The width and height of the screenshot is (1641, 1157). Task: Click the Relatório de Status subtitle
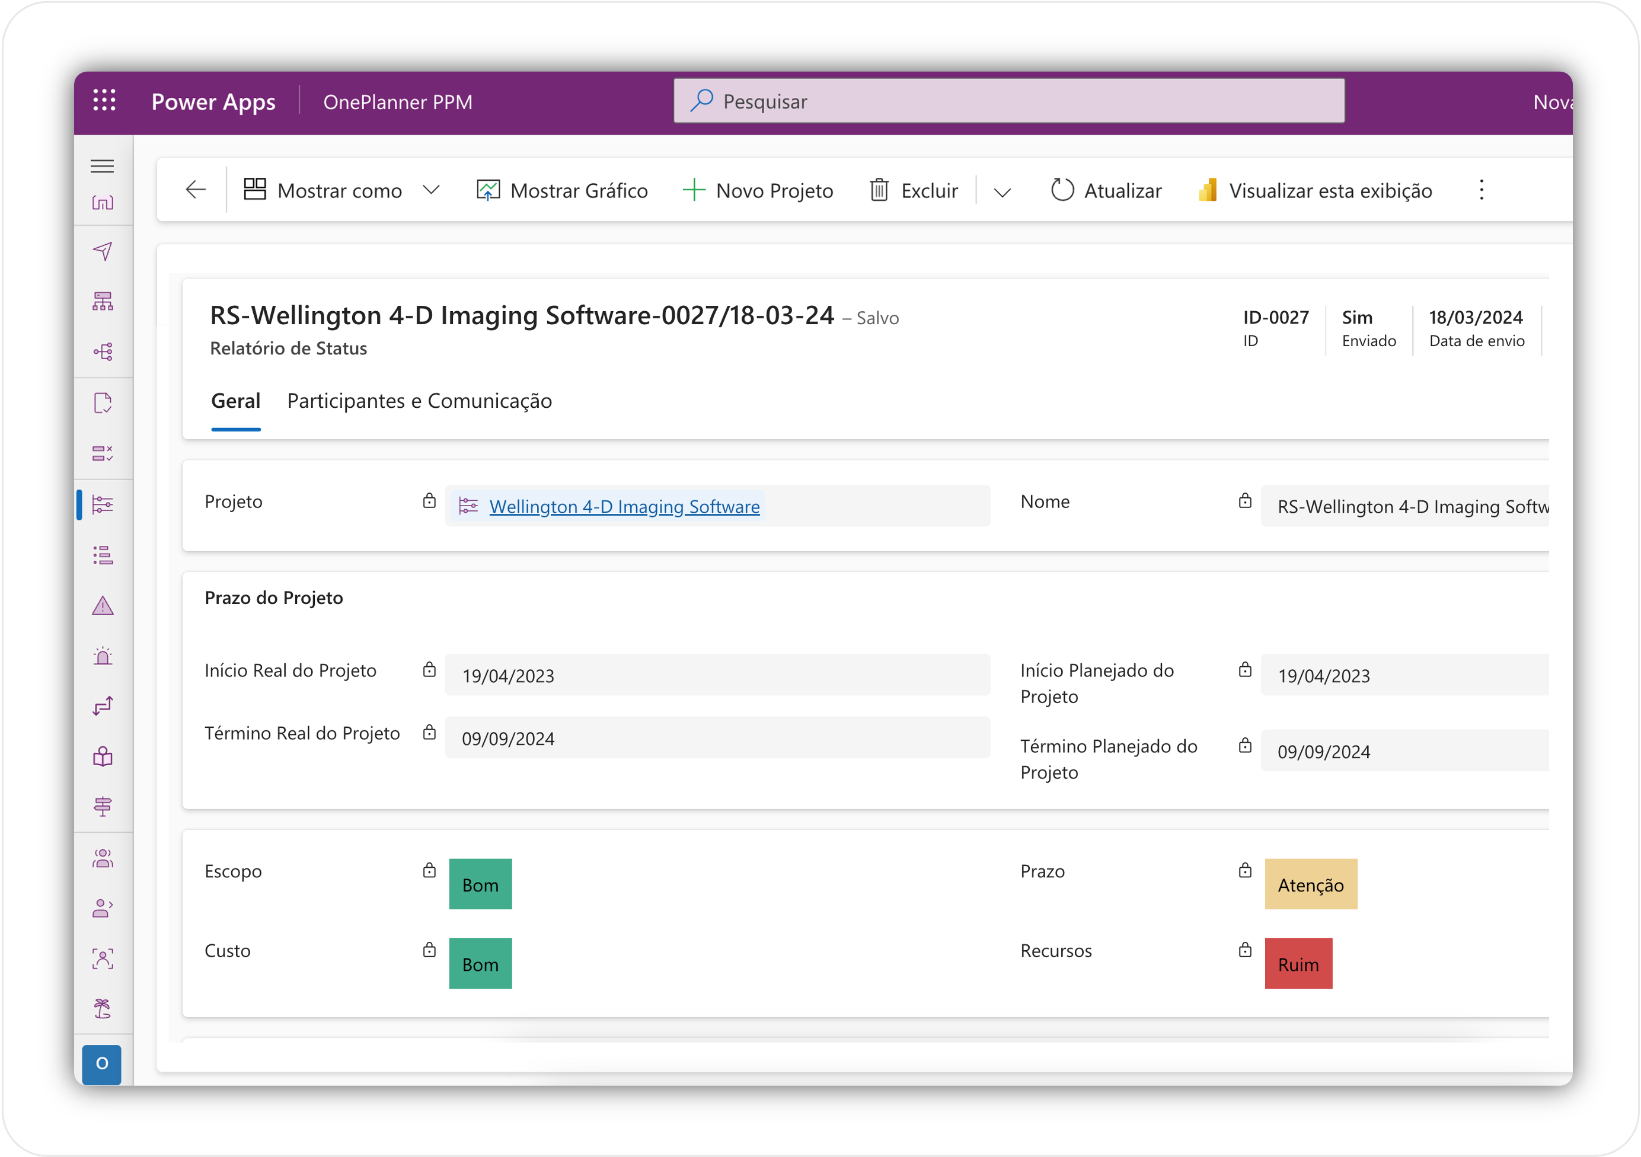[x=288, y=348]
